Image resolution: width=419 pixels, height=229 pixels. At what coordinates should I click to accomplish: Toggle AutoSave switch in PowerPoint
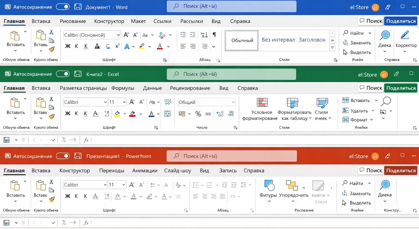click(63, 156)
